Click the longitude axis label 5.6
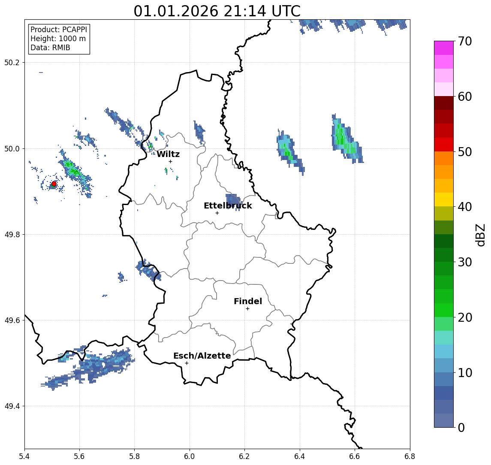 [x=79, y=456]
